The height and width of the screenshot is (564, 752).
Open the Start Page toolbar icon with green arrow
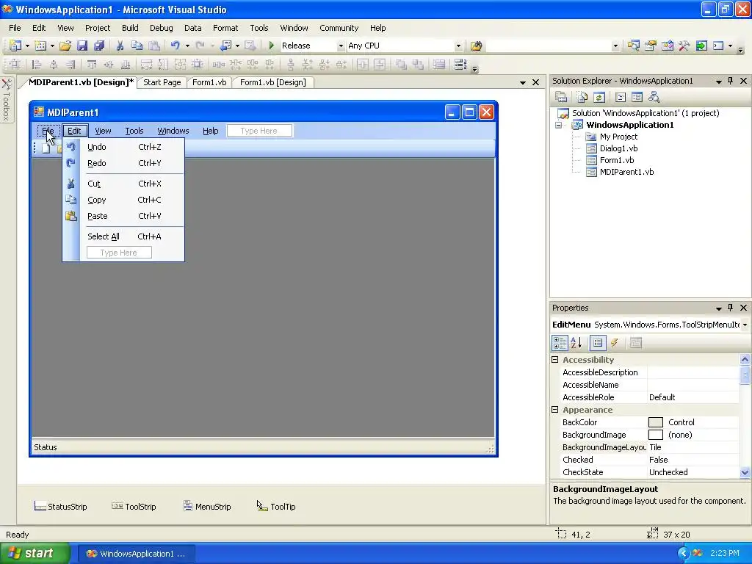[701, 46]
